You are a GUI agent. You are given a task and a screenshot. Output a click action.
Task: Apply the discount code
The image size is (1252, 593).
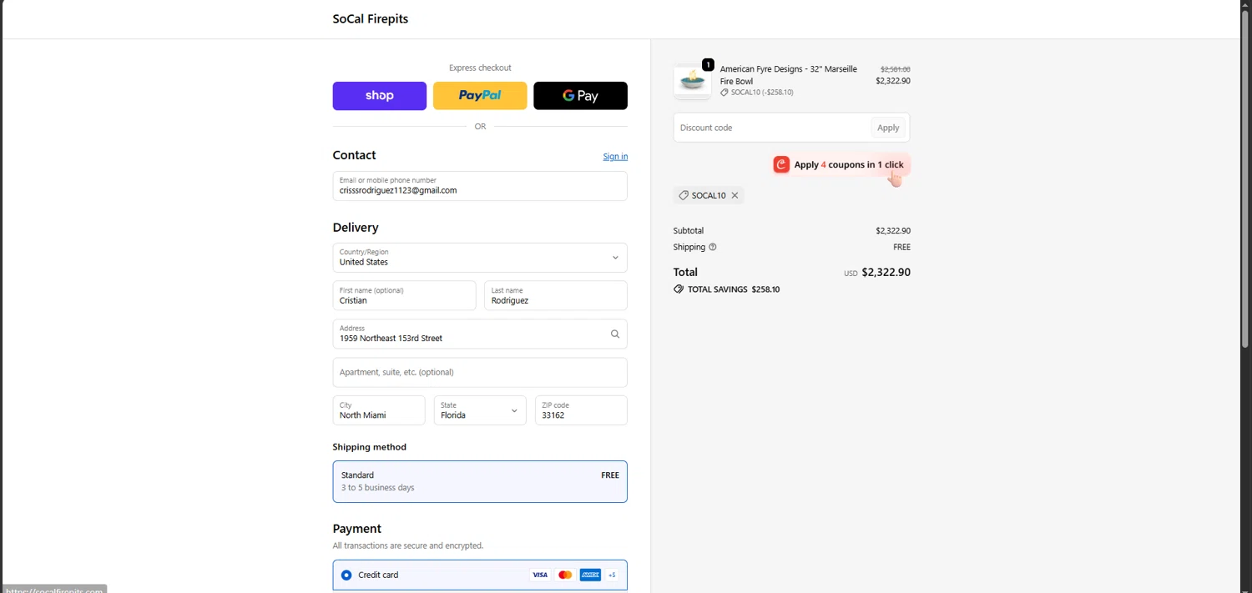888,128
